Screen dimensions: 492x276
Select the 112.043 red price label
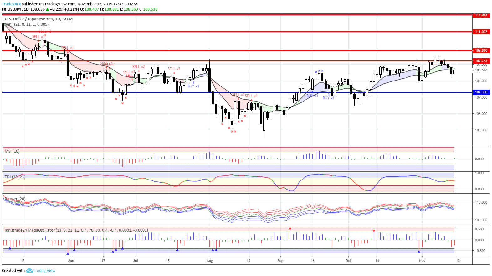(x=481, y=15)
